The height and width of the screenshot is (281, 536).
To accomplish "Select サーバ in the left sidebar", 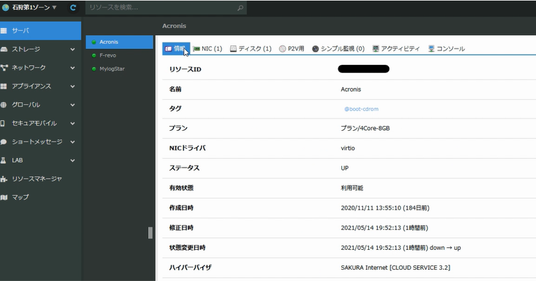I will (41, 31).
